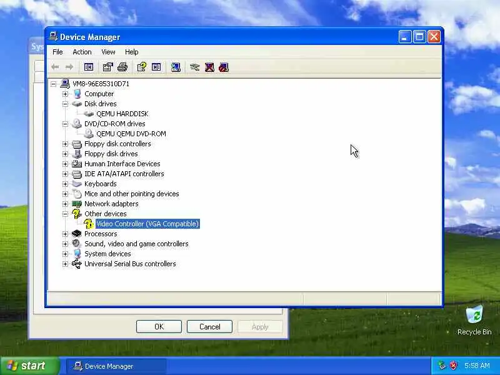
Task: Collapse the VM8-96E85310D71 root node
Action: pyautogui.click(x=54, y=84)
